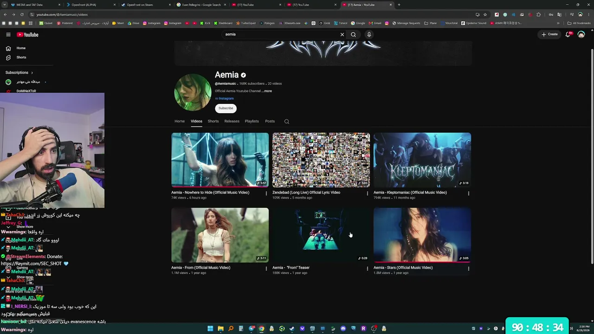Open options for Nowhere to Hide video
The height and width of the screenshot is (334, 594).
coord(266,193)
